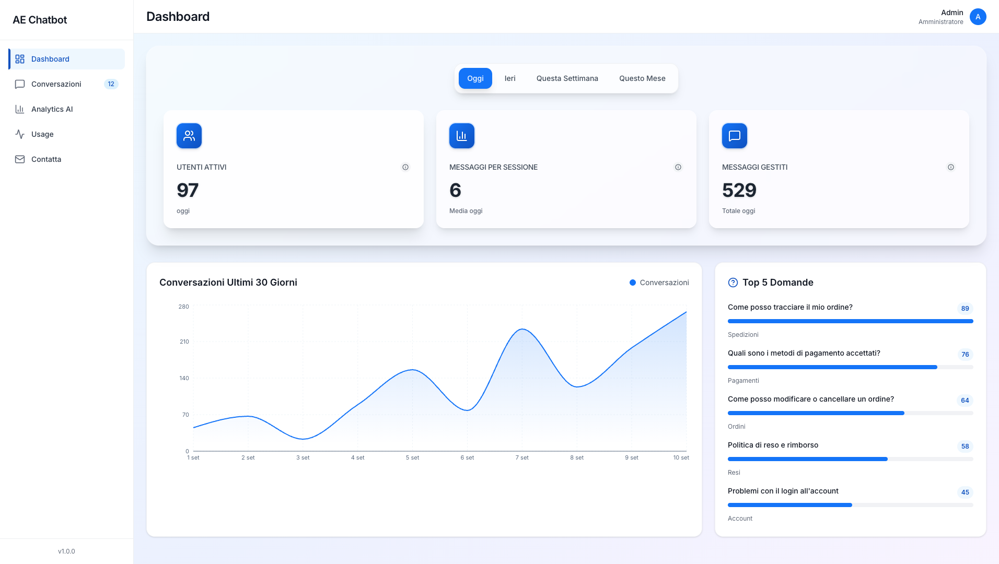The width and height of the screenshot is (999, 564).
Task: Click the admin avatar circle
Action: [x=978, y=17]
